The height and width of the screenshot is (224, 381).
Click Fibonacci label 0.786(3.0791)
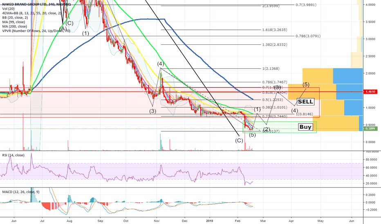tap(308, 36)
